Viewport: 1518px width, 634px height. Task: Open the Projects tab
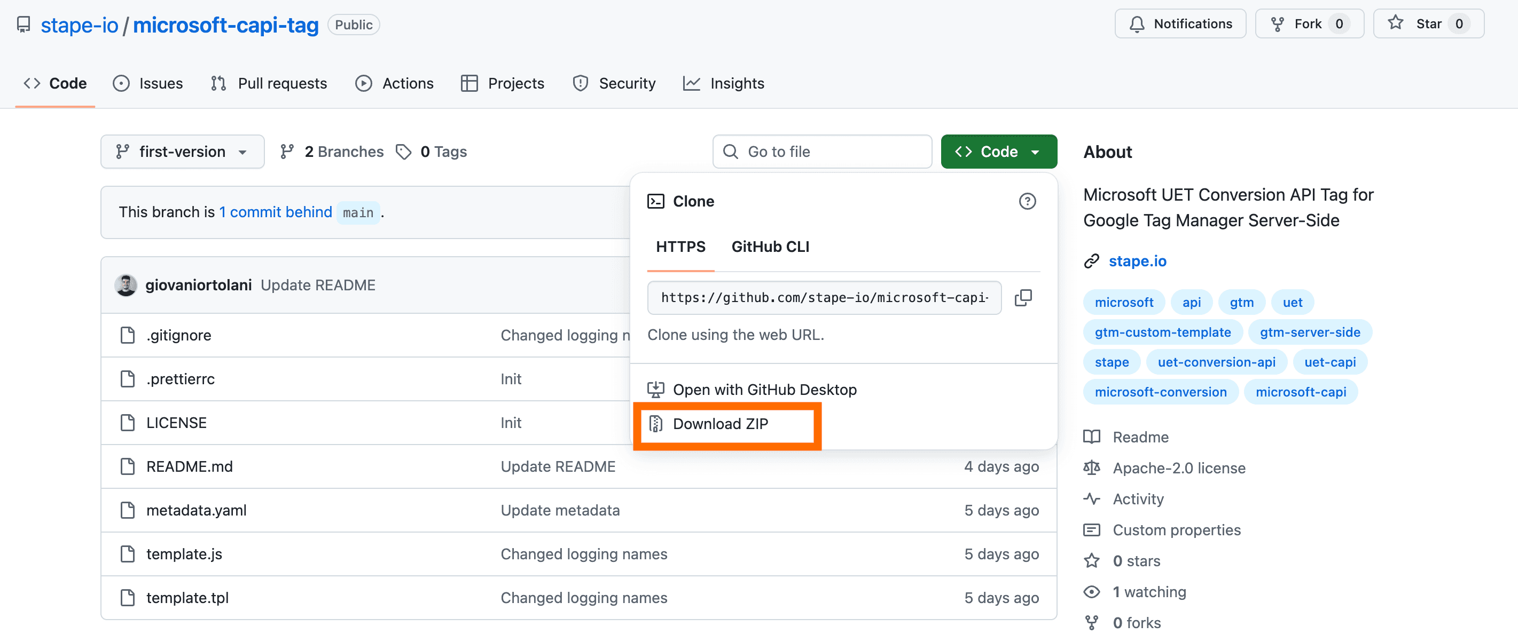503,84
